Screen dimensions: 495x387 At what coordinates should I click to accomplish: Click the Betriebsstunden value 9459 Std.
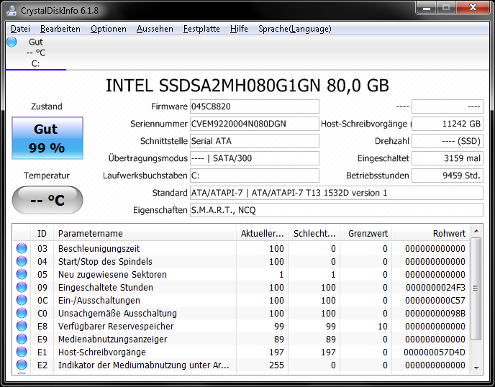pyautogui.click(x=448, y=176)
